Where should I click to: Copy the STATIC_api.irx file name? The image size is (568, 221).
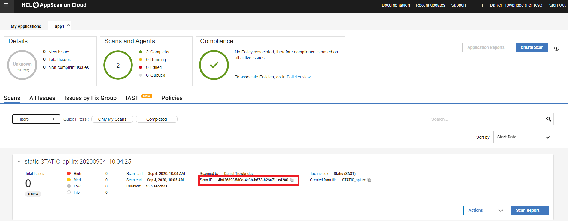click(369, 180)
